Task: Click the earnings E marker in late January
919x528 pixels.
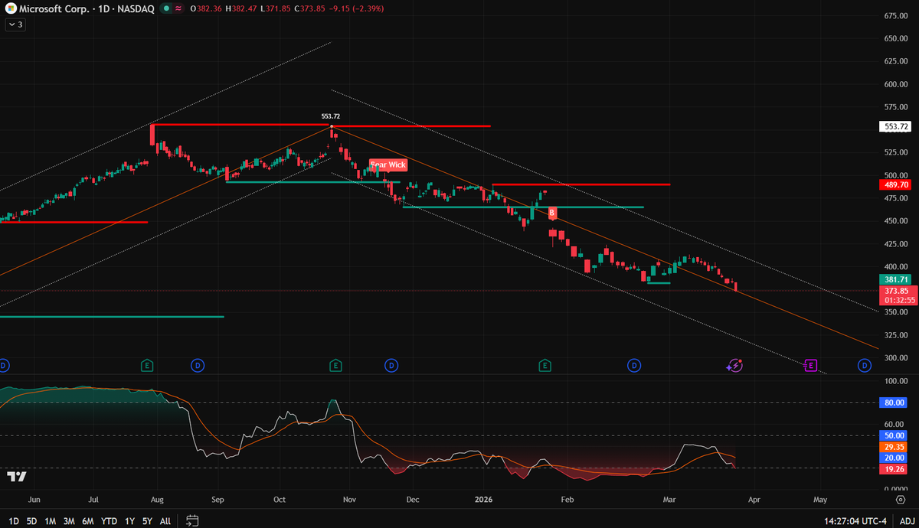Action: pos(545,366)
